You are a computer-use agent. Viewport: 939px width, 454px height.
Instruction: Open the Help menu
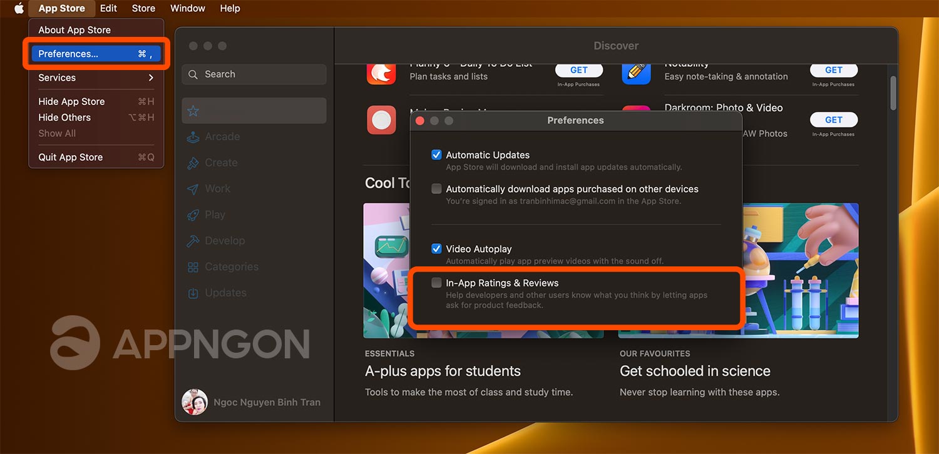tap(230, 8)
